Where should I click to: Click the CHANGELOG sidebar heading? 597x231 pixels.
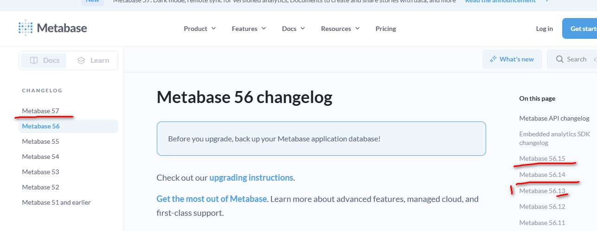click(x=42, y=91)
